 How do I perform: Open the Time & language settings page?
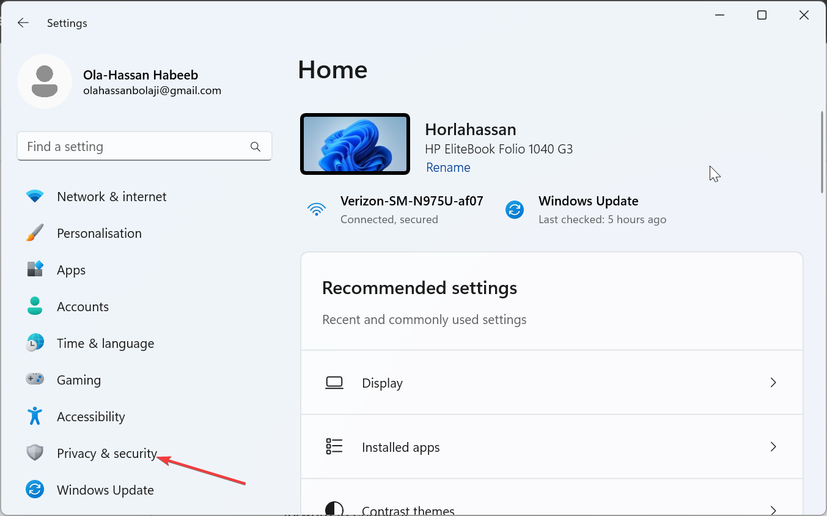(x=105, y=343)
